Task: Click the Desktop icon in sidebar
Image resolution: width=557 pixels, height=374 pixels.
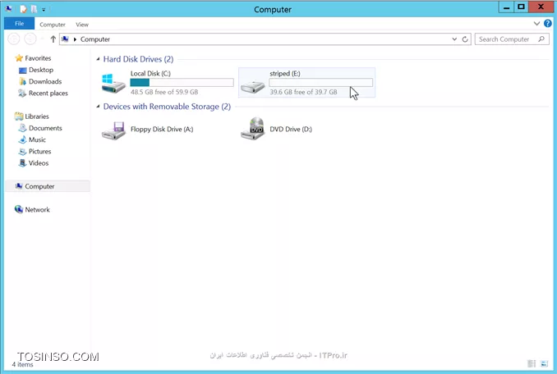Action: [x=22, y=71]
